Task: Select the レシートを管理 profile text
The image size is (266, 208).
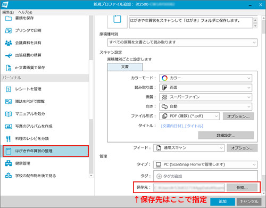Action: pyautogui.click(x=28, y=89)
